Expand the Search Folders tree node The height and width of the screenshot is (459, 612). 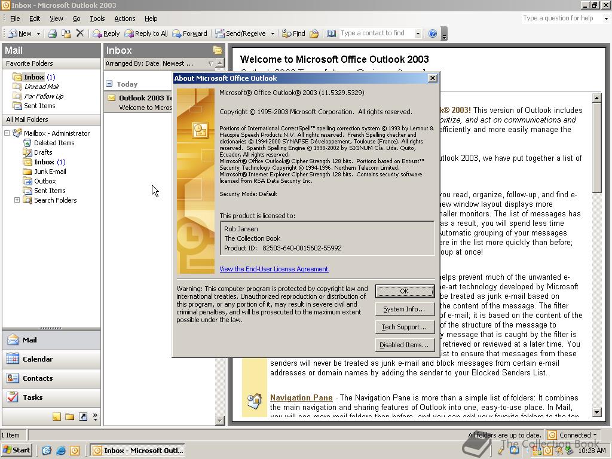coord(17,200)
